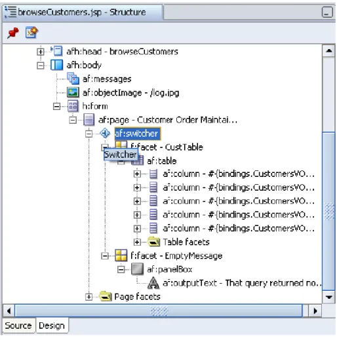Select the af:panelBox label

pos(170,269)
